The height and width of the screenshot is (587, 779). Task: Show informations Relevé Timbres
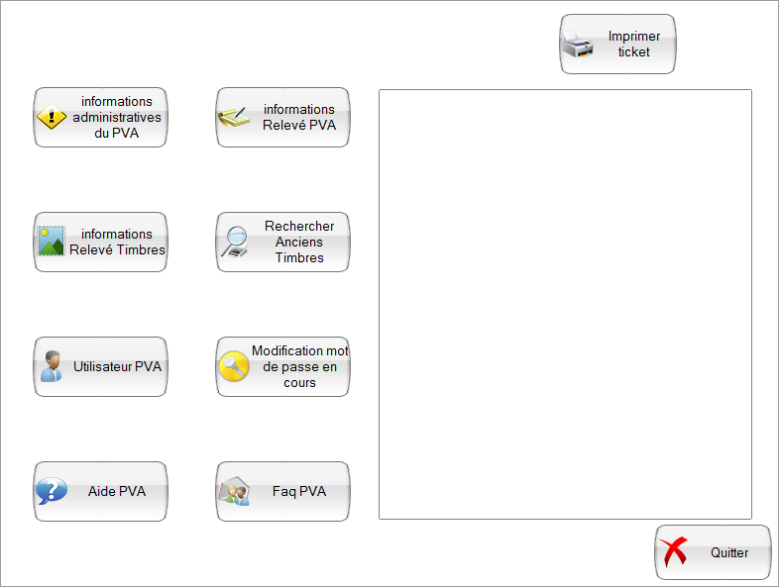pyautogui.click(x=116, y=243)
